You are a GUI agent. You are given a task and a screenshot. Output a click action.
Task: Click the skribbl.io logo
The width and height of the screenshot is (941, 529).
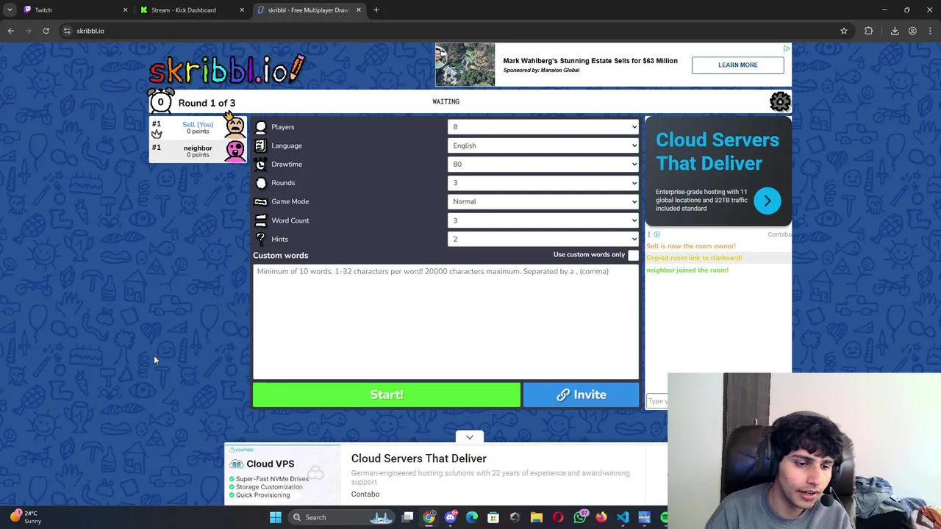[x=226, y=69]
